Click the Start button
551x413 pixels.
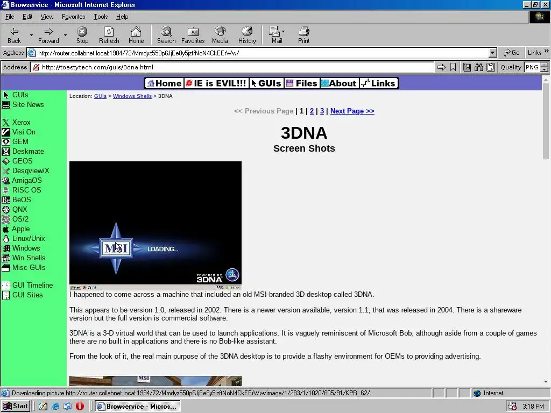16,407
